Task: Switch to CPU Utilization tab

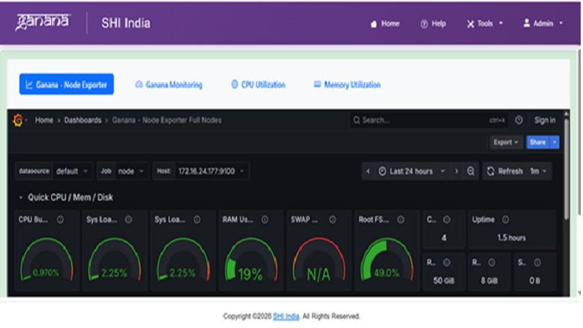Action: point(258,84)
